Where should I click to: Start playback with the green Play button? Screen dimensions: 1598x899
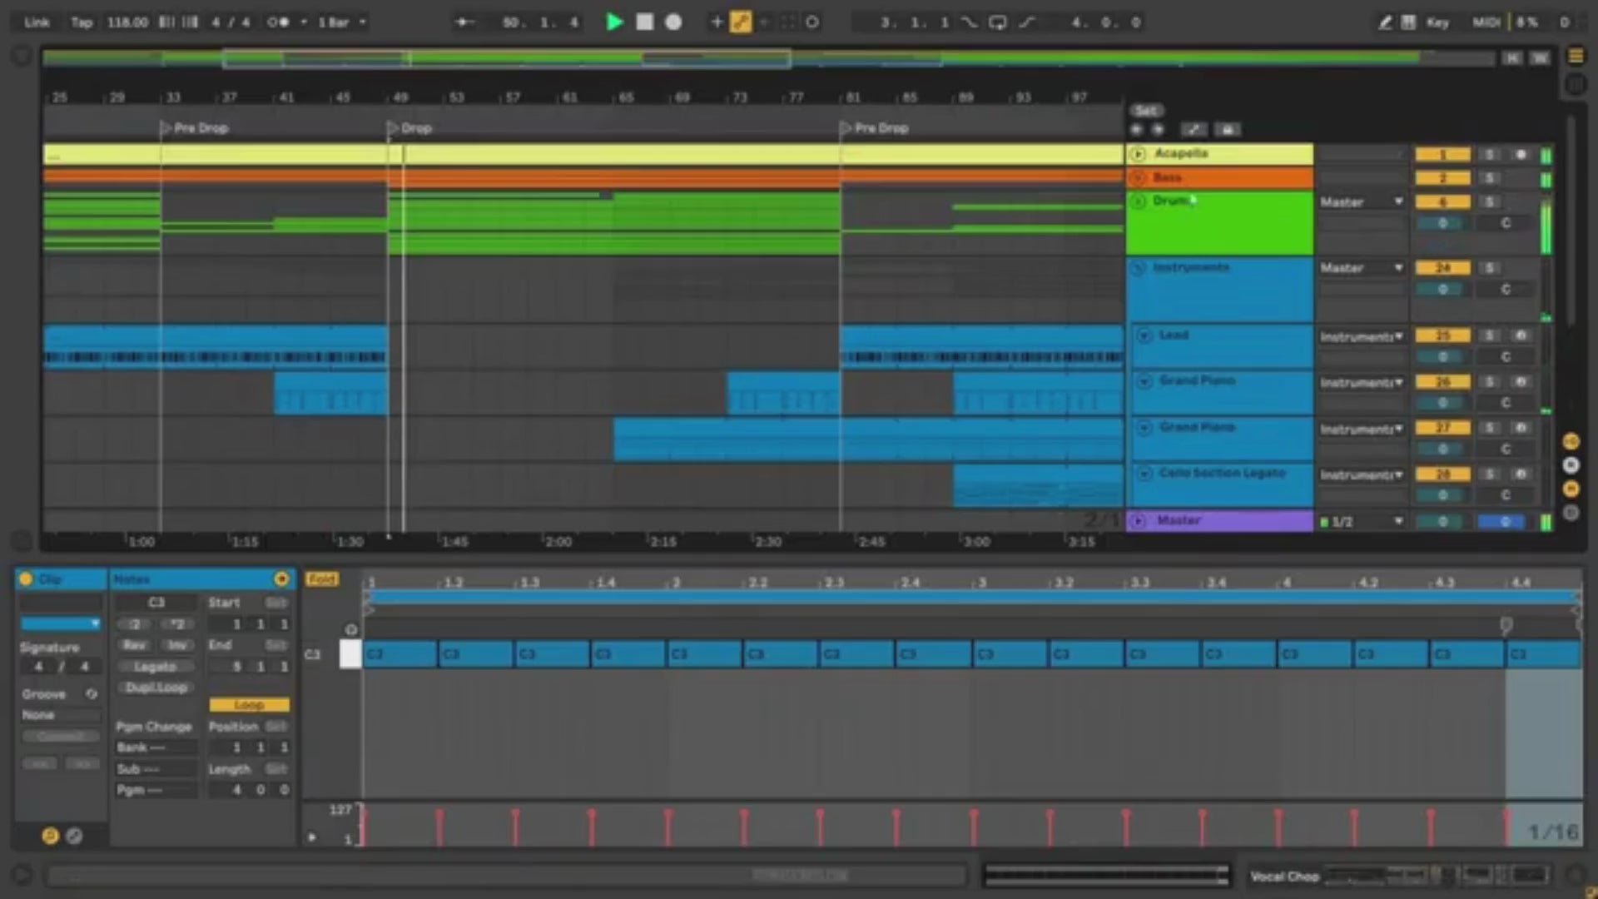[614, 22]
